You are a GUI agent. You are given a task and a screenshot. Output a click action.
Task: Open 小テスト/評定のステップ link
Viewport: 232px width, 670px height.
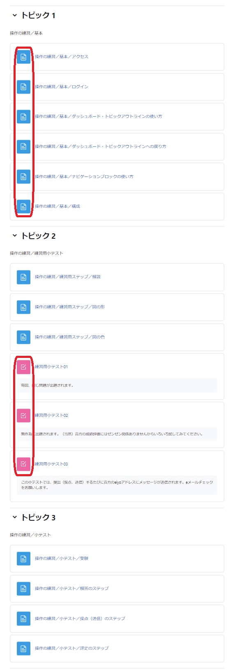coord(72,649)
